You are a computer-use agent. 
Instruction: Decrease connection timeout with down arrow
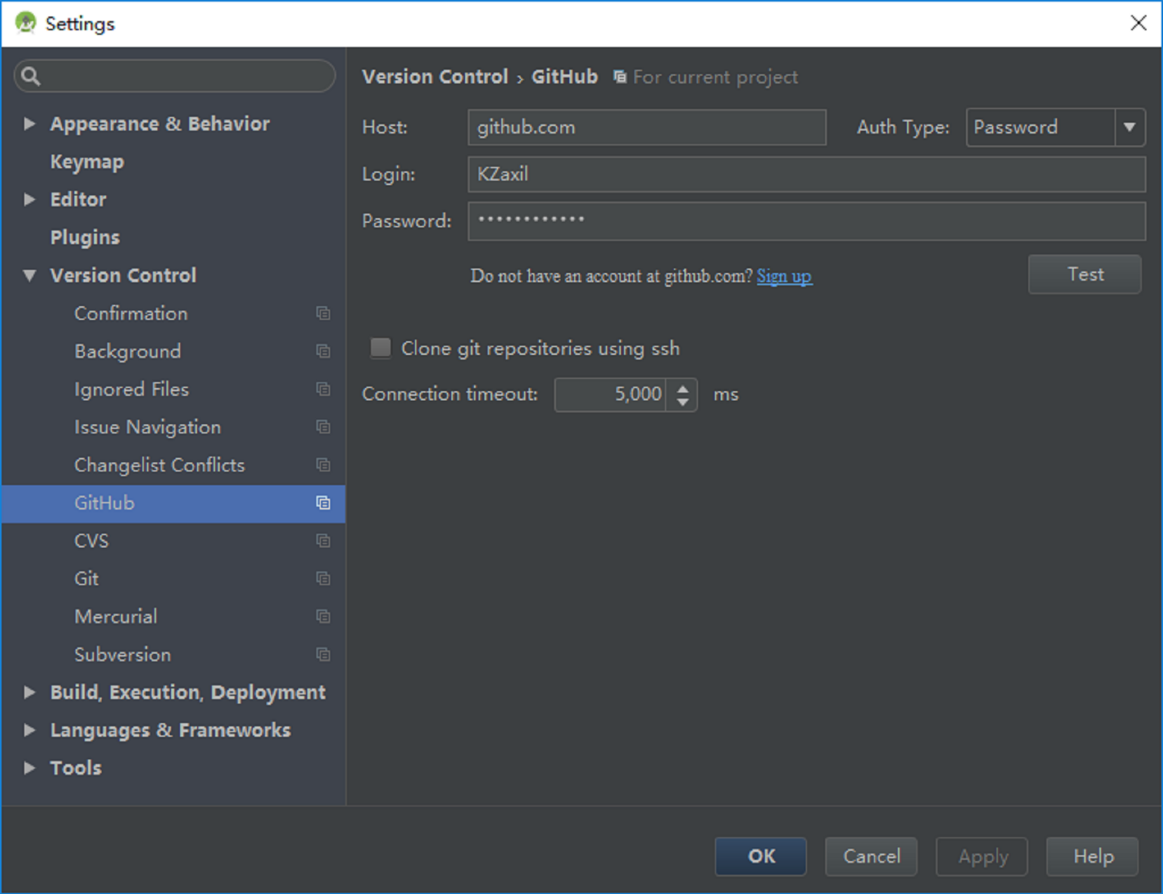(x=682, y=402)
